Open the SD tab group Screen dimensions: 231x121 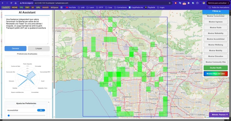point(33,7)
